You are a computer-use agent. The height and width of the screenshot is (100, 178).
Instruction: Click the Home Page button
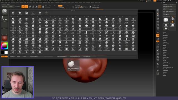coord(4,7)
